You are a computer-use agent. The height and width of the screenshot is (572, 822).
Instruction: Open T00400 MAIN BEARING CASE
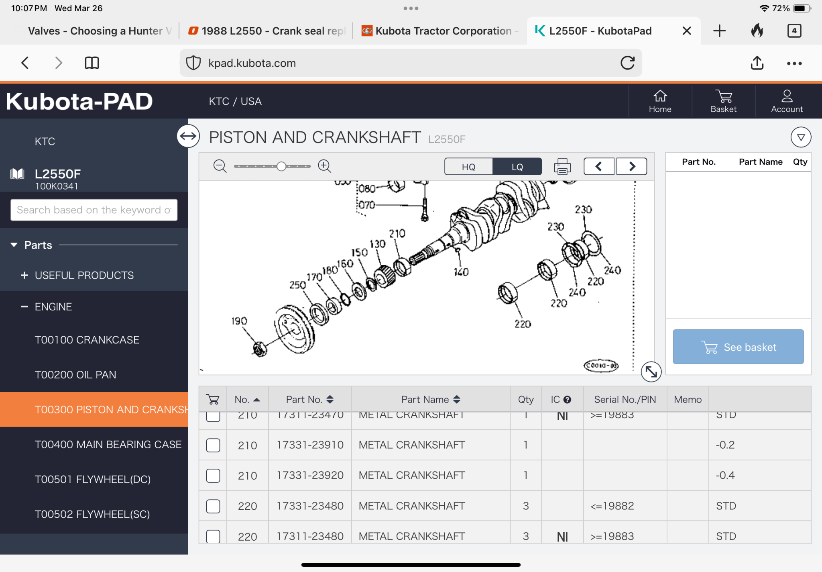pos(108,444)
